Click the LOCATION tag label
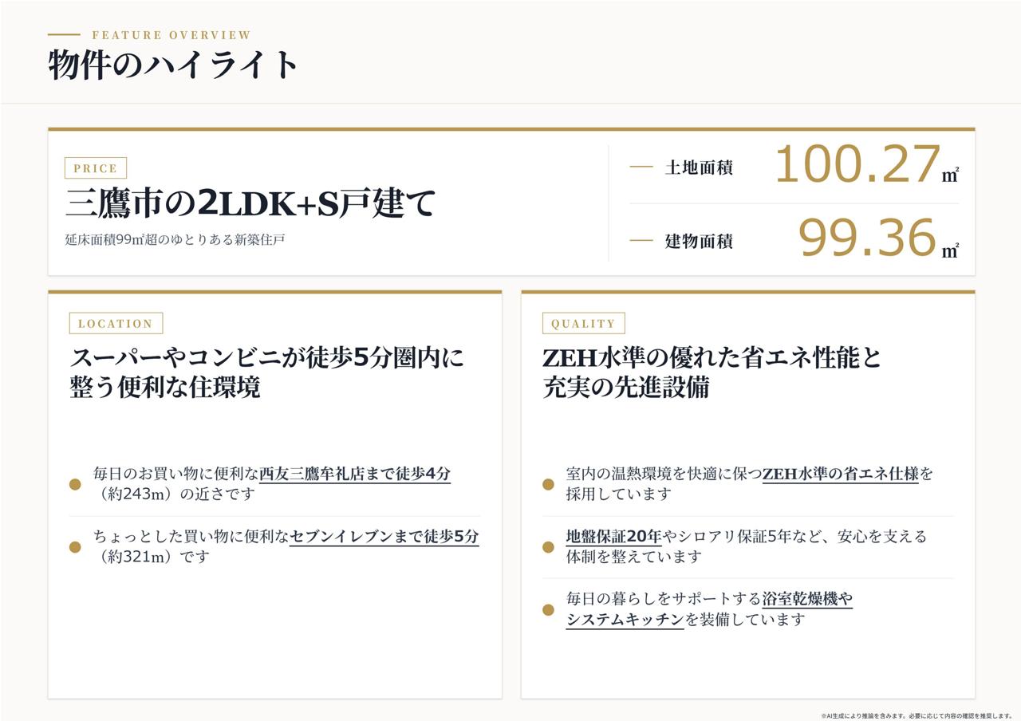Viewport: 1021px width, 721px height. click(x=116, y=323)
